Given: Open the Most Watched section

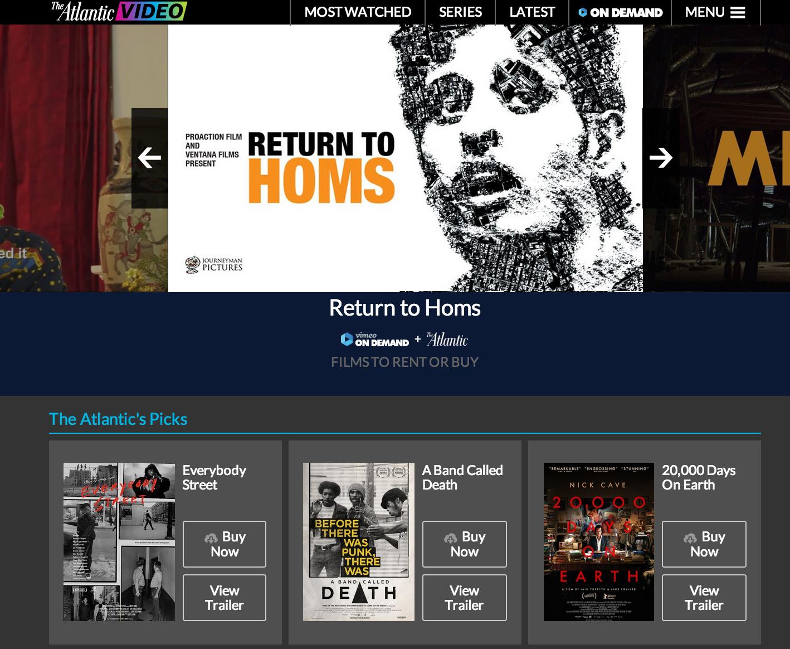Looking at the screenshot, I should click(358, 12).
